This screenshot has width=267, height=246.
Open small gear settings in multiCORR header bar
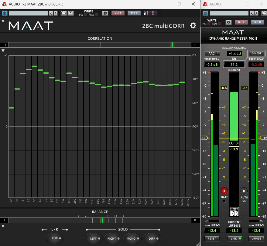pos(105,13)
